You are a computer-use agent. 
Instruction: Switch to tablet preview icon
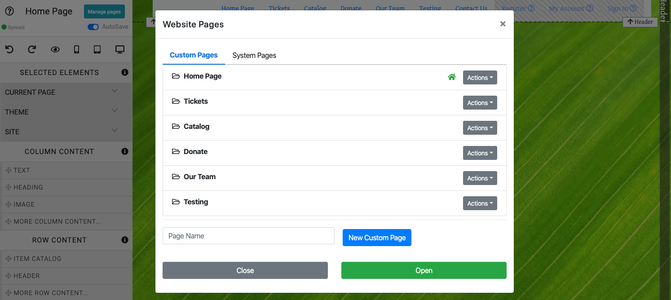coord(97,49)
